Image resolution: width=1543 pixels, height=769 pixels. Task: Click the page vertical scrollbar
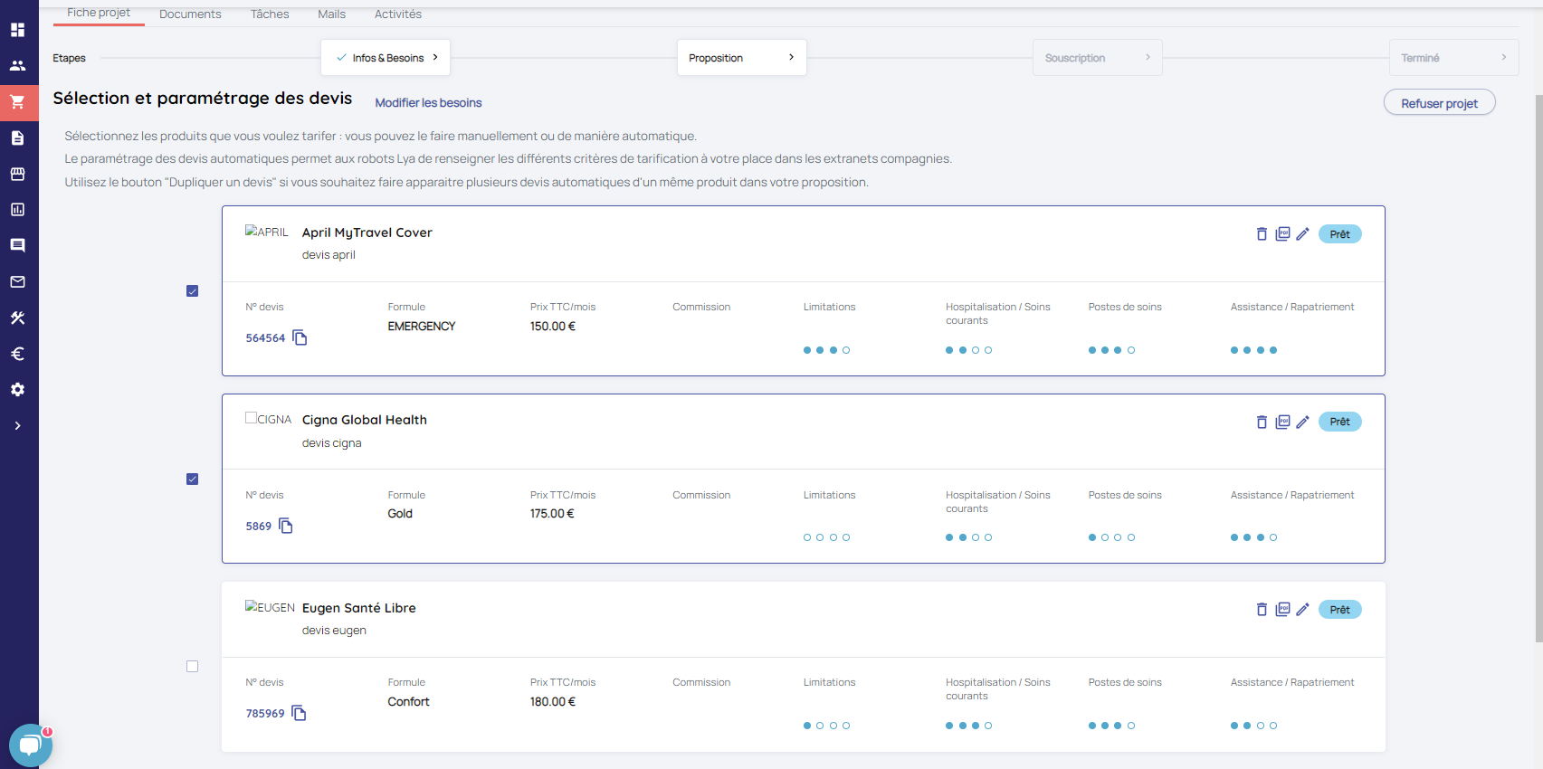[1538, 362]
